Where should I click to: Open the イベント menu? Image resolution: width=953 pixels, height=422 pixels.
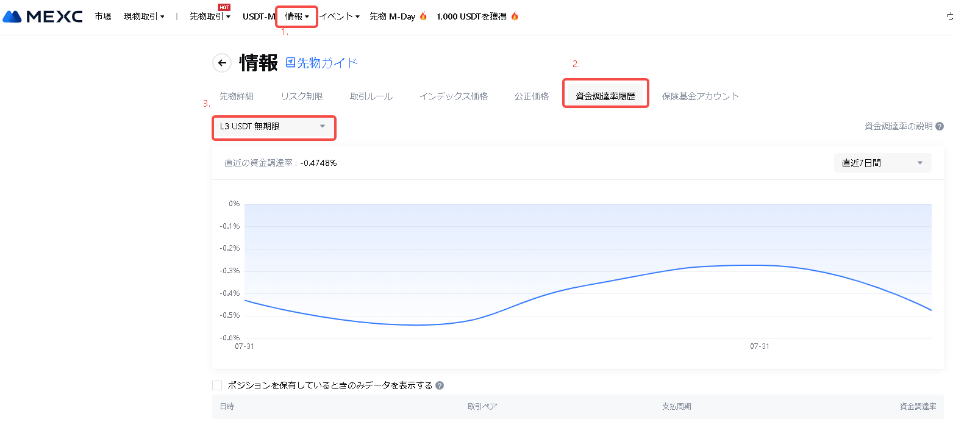340,16
